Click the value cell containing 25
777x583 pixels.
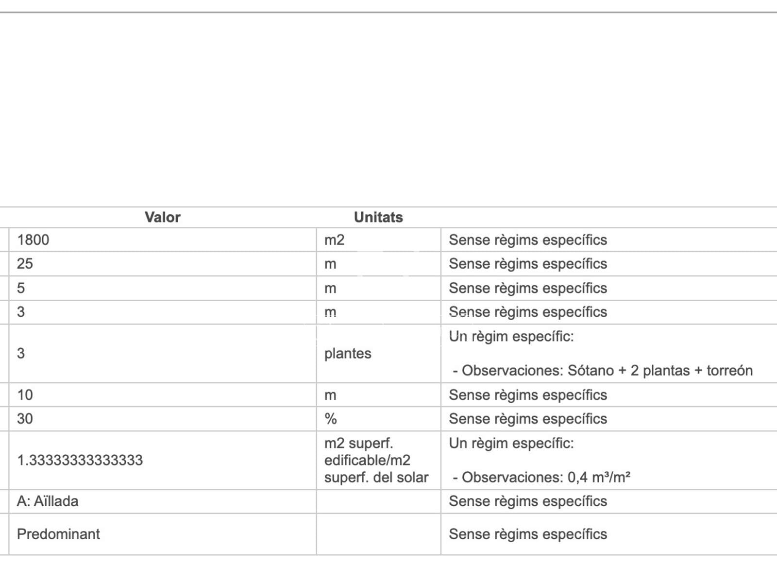(163, 264)
